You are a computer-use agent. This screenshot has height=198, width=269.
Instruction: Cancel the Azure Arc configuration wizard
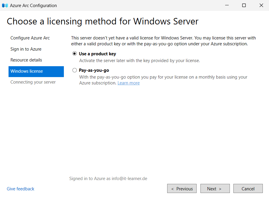(248, 188)
